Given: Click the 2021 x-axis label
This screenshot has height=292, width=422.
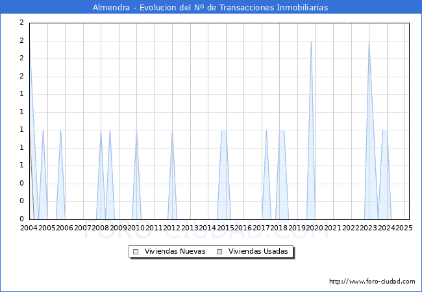Looking at the screenshot, I should click(x=333, y=228).
